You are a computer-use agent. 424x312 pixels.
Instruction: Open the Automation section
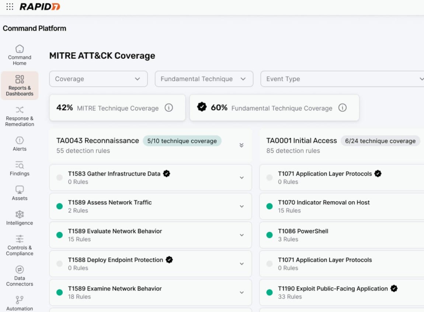click(x=20, y=303)
